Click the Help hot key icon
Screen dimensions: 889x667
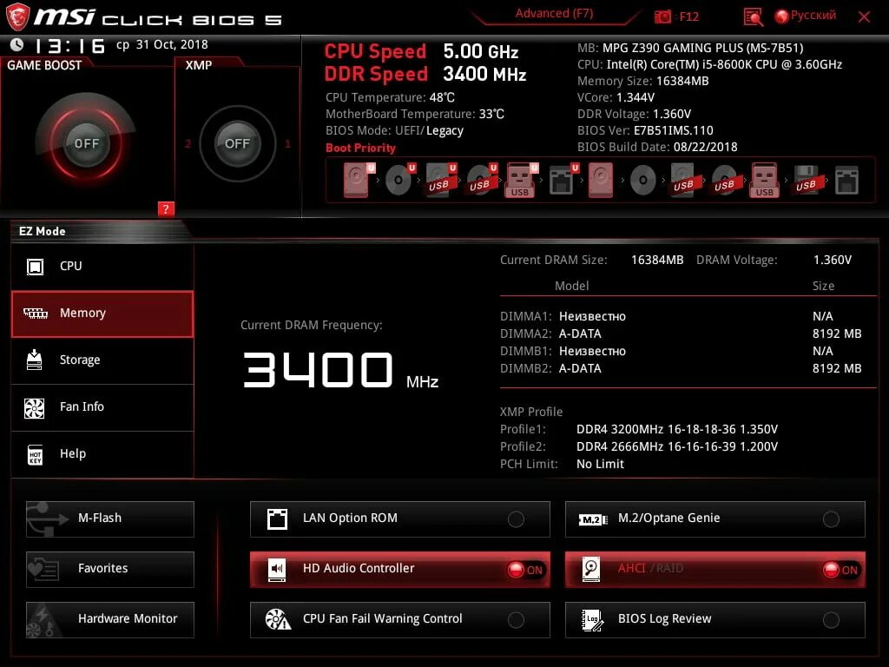click(35, 454)
